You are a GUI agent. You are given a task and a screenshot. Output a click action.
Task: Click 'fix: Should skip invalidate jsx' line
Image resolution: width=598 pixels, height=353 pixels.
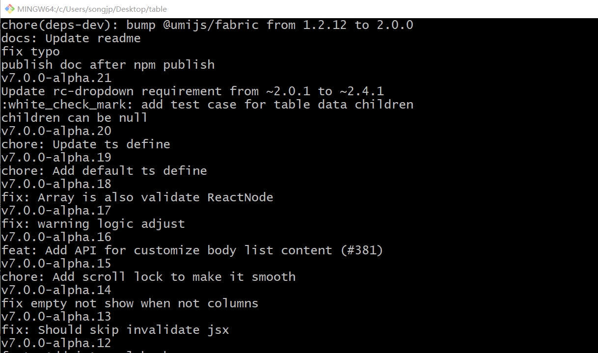click(115, 330)
